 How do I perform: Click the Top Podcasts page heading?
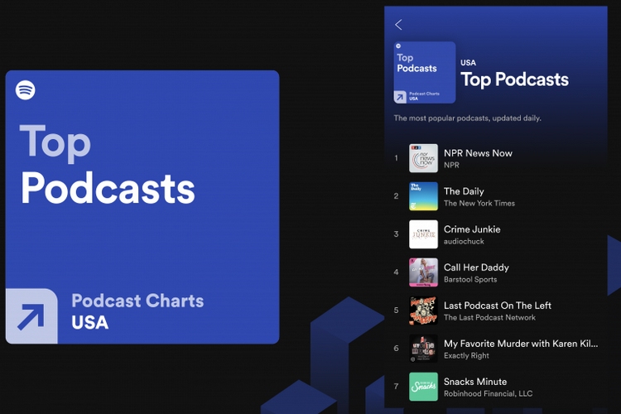(515, 79)
